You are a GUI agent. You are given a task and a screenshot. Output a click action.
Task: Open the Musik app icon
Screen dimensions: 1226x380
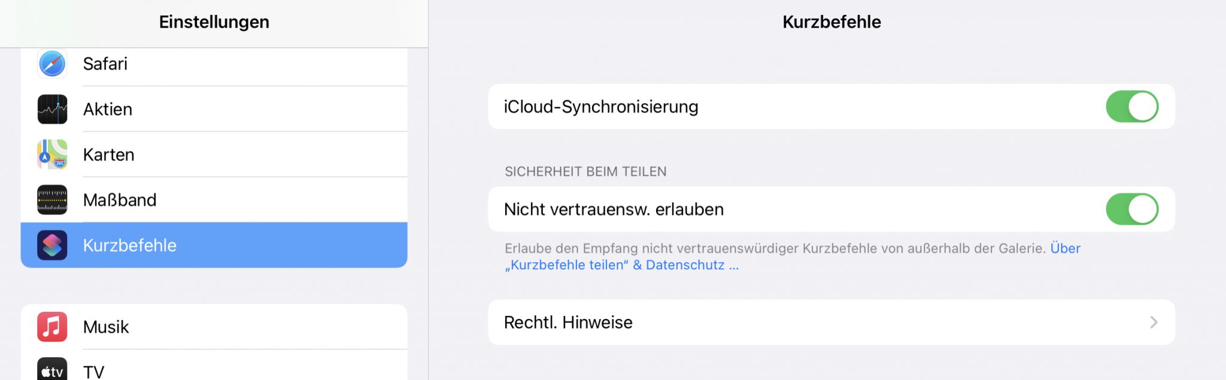[52, 327]
